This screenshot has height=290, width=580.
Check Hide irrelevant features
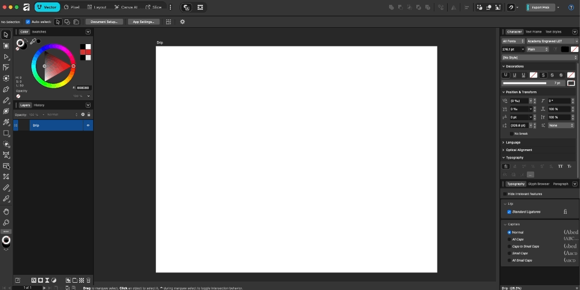pos(505,194)
